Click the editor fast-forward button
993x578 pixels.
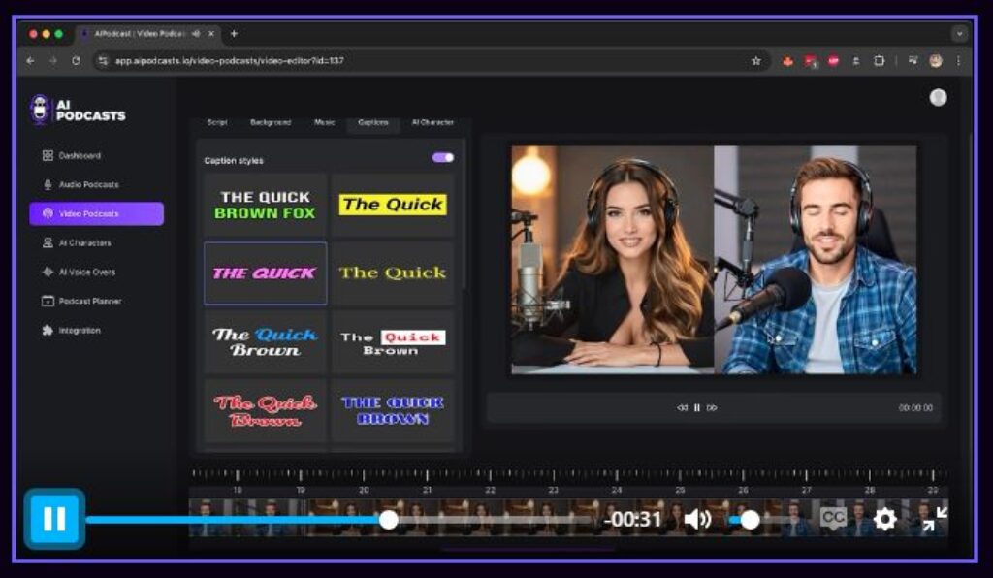[x=712, y=407]
